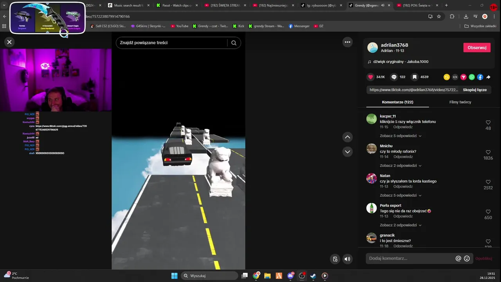Expand 5 replies under the Natan comment
This screenshot has width=501, height=282.
(400, 195)
